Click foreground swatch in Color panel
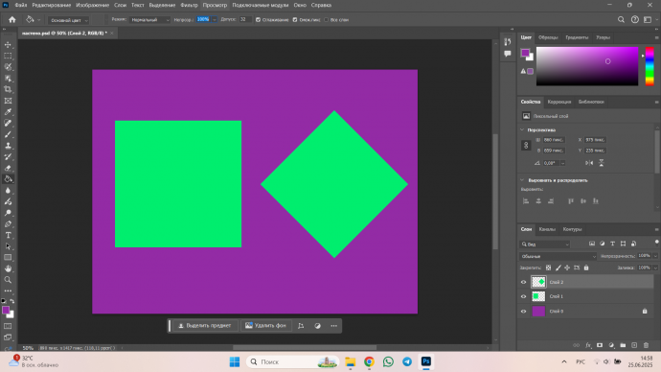Viewport: 661px width, 372px height. pos(525,53)
